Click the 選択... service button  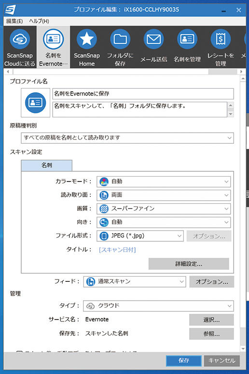(211, 320)
